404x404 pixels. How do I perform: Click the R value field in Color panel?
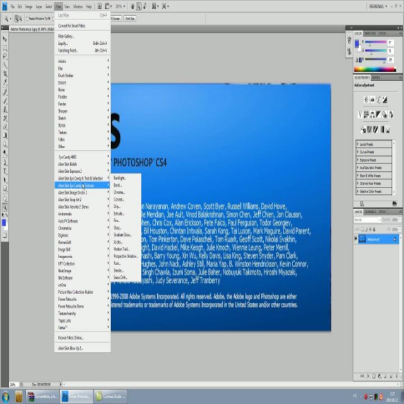pyautogui.click(x=390, y=42)
